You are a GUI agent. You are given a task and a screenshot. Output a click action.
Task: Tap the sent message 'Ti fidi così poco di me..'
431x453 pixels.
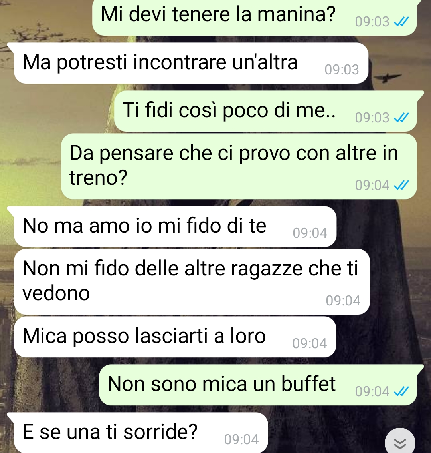point(265,111)
